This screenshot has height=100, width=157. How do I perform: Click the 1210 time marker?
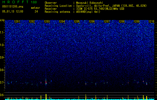click(152, 21)
